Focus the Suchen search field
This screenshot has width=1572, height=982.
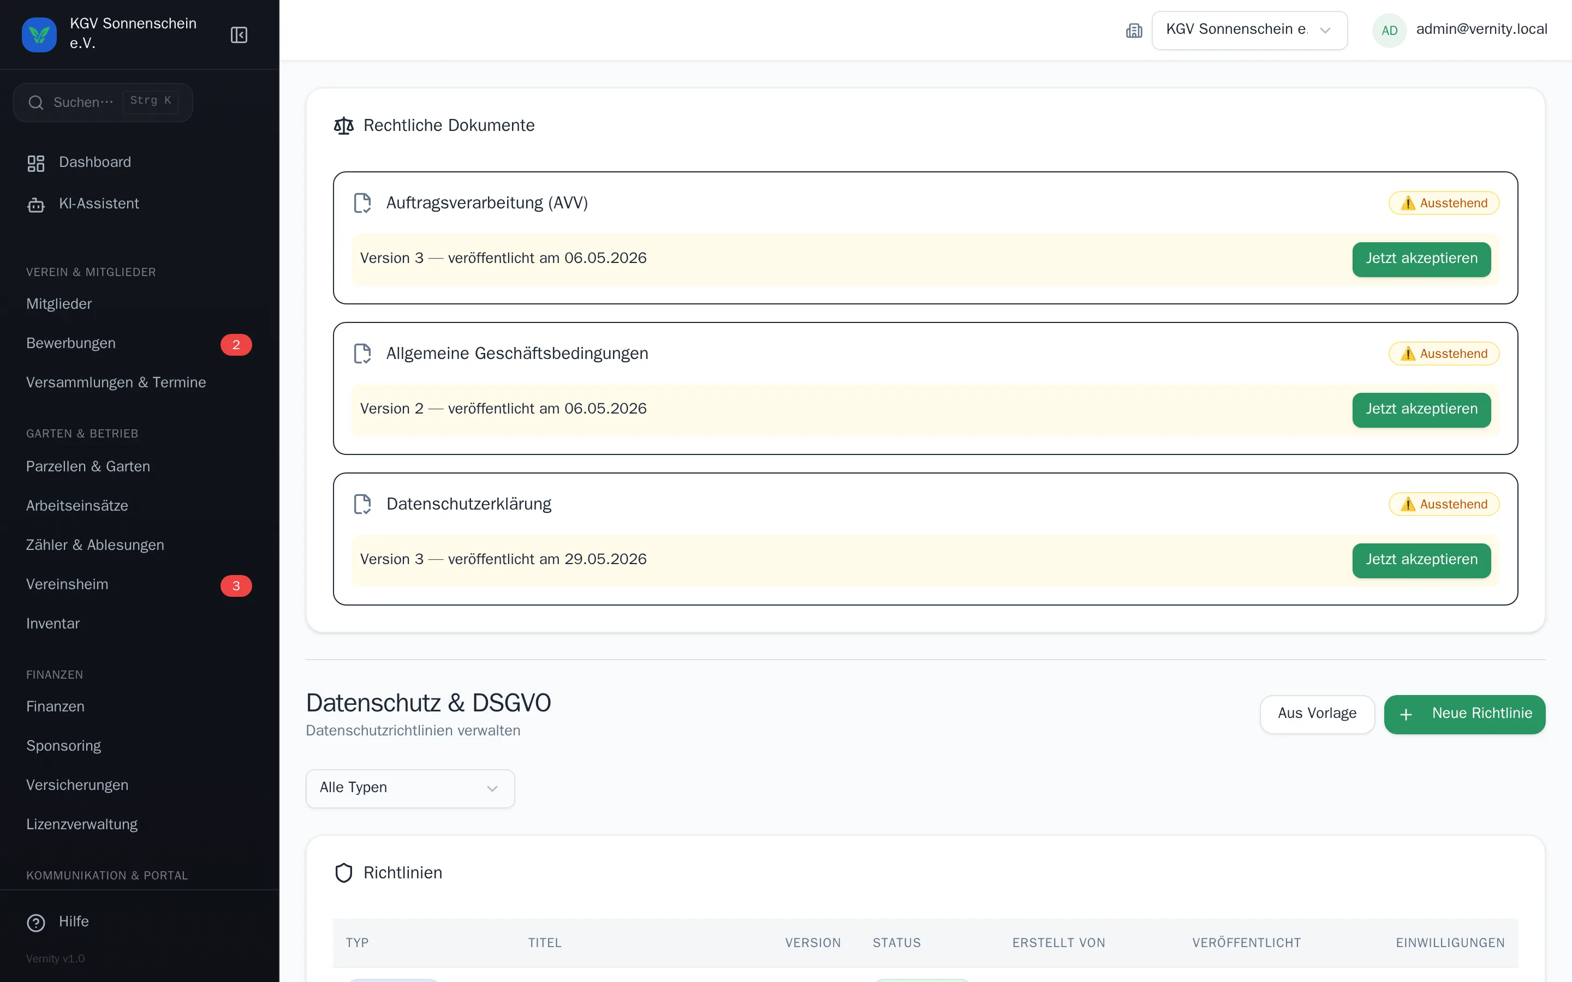103,103
